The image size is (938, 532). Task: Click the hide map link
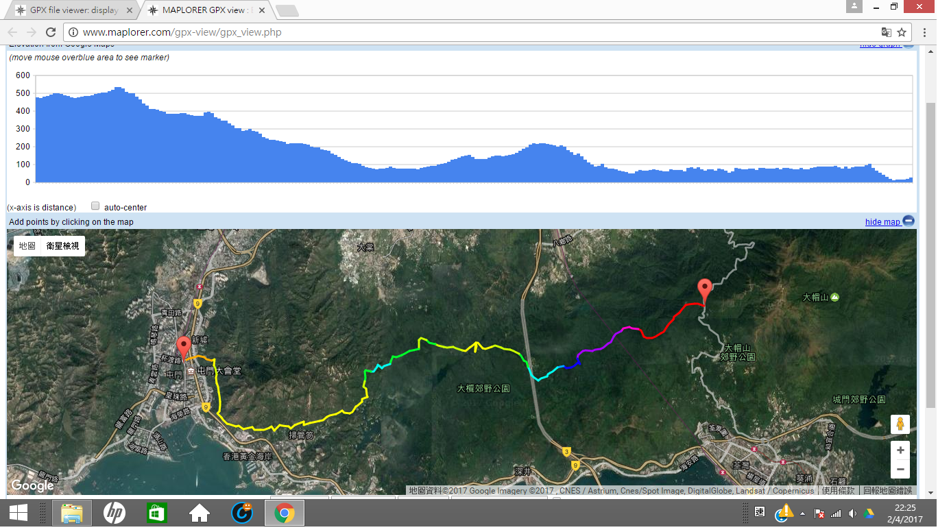tap(882, 221)
